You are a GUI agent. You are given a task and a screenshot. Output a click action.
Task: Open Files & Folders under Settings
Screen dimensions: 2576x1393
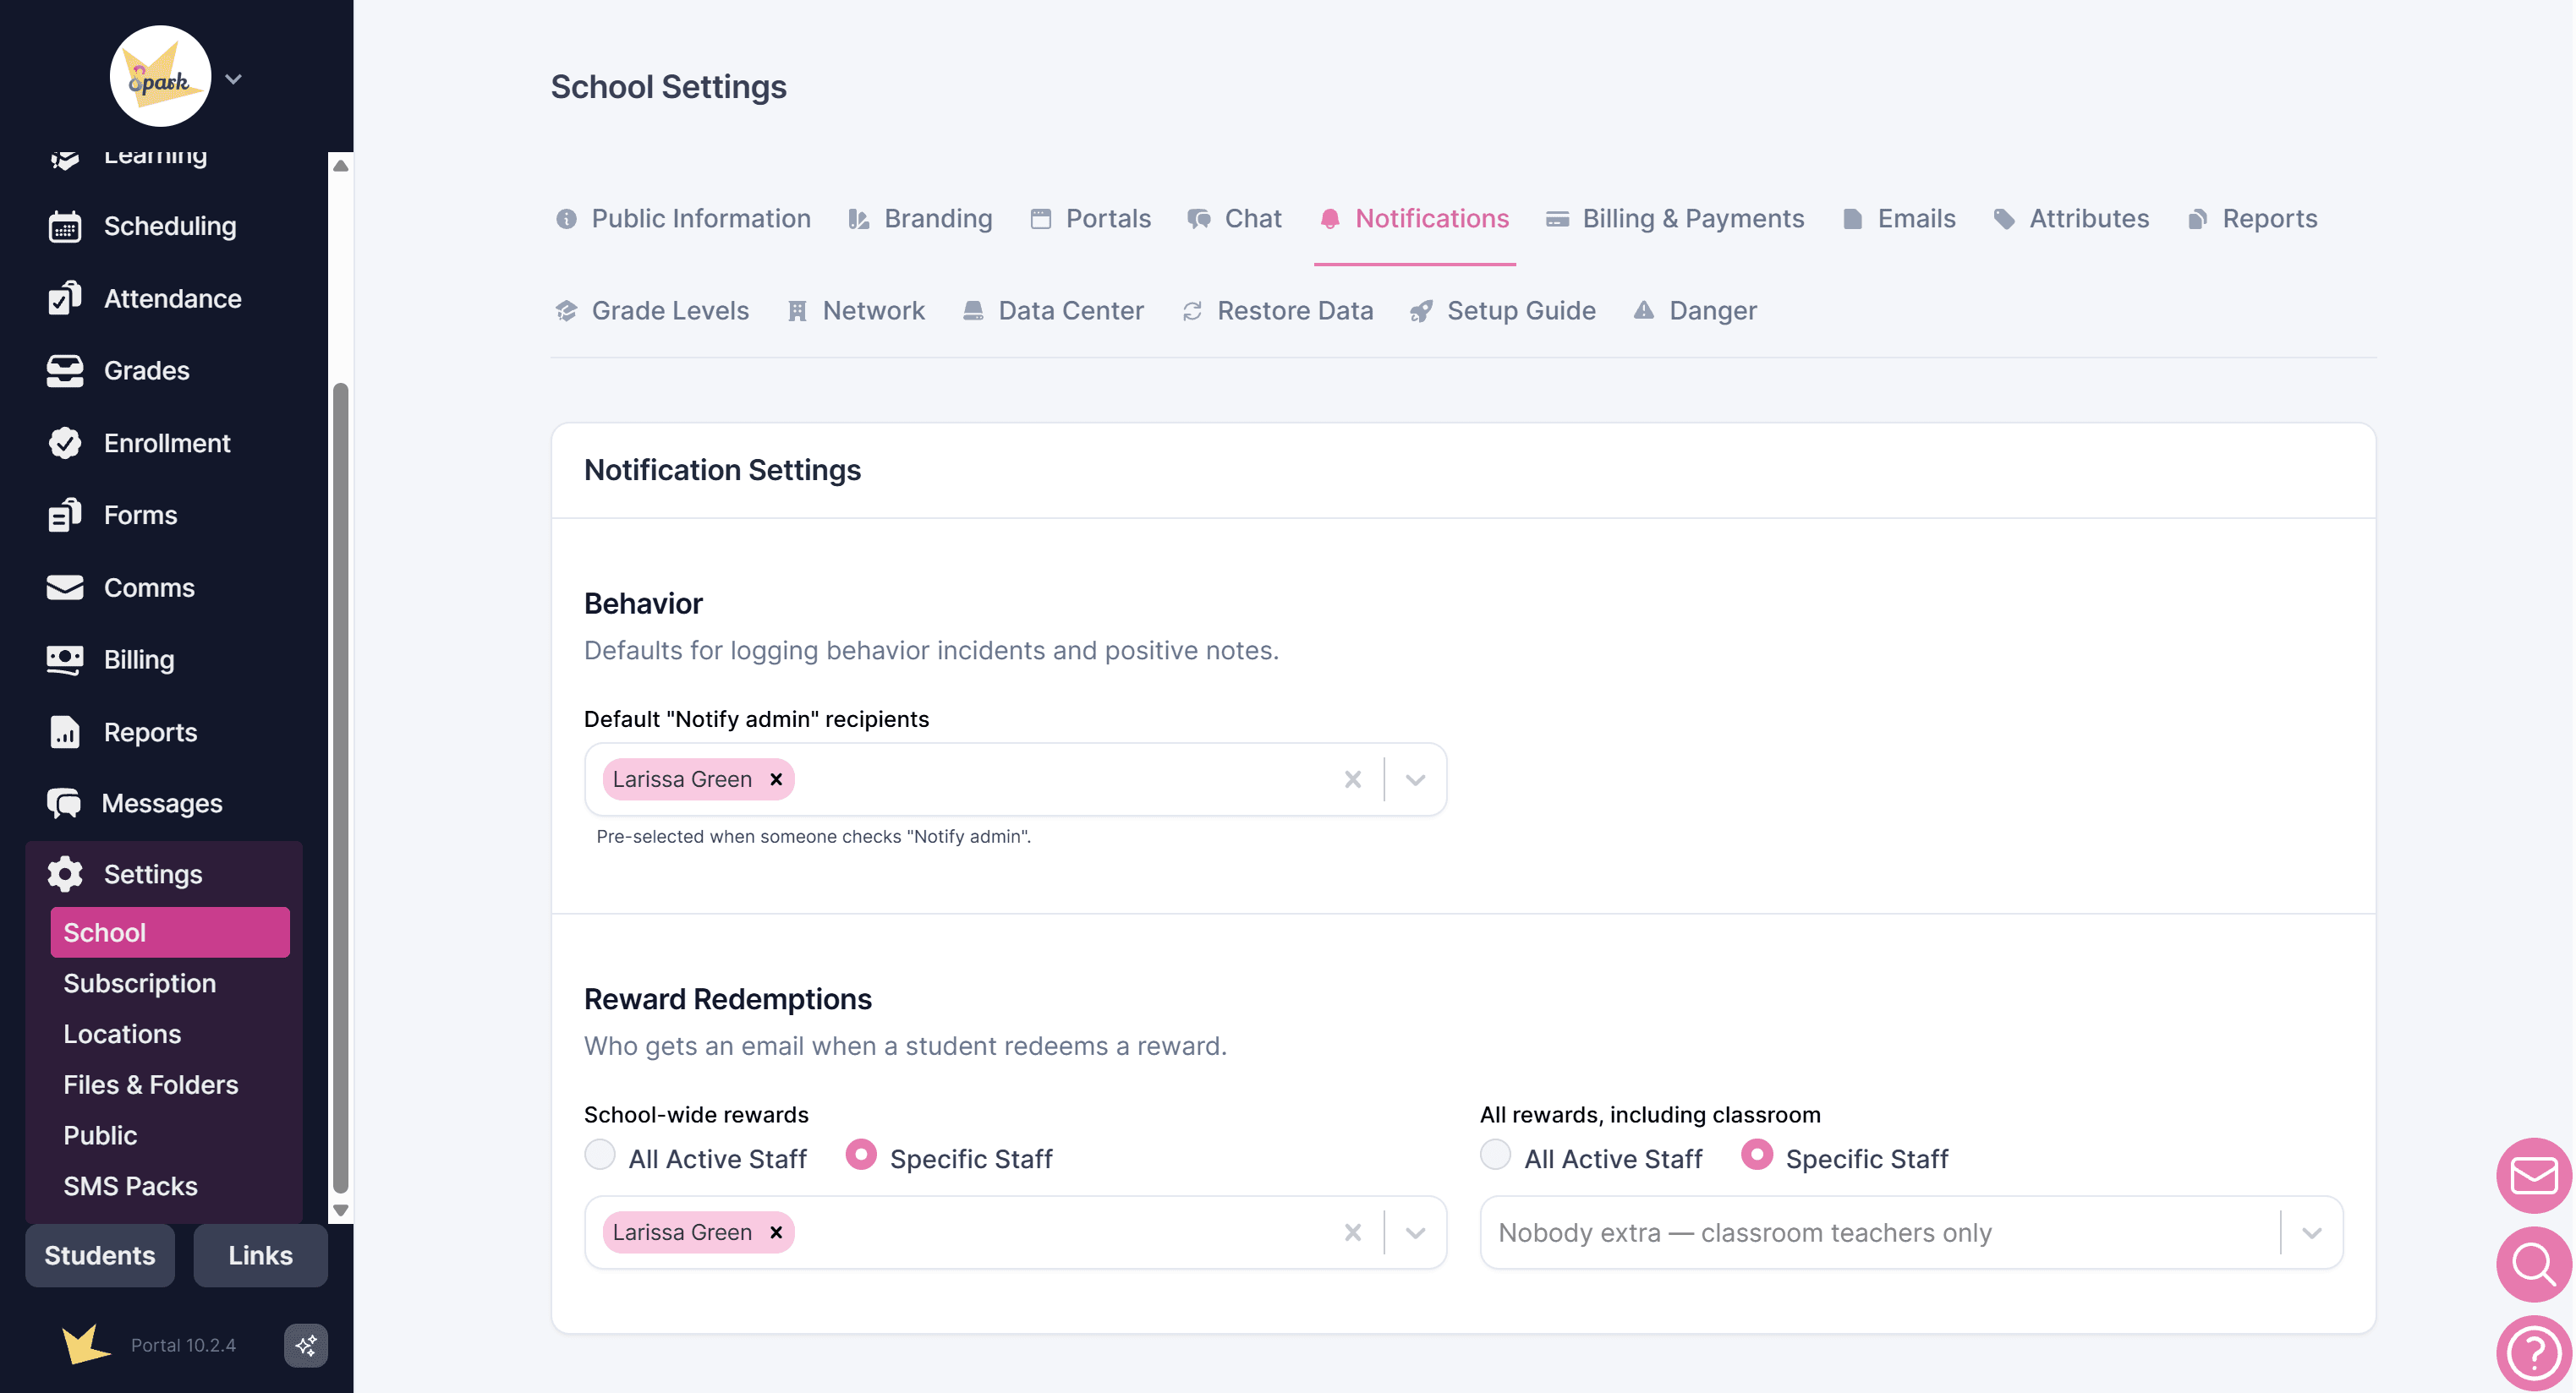(151, 1085)
